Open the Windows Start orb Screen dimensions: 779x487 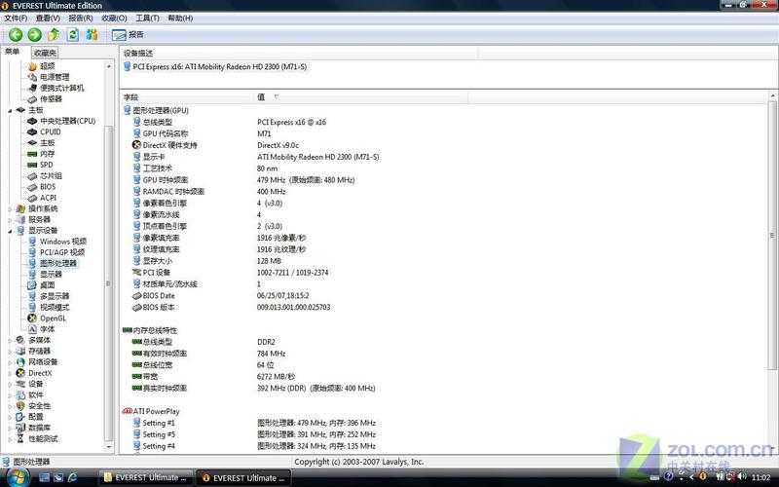pyautogui.click(x=17, y=477)
